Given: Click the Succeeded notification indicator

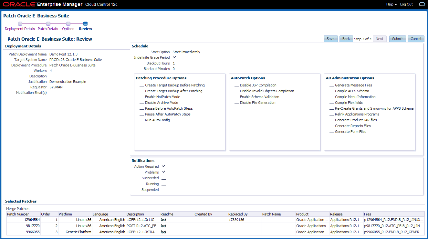Looking at the screenshot, I should [x=163, y=178].
